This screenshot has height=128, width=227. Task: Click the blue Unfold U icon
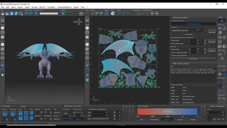coord(5,114)
